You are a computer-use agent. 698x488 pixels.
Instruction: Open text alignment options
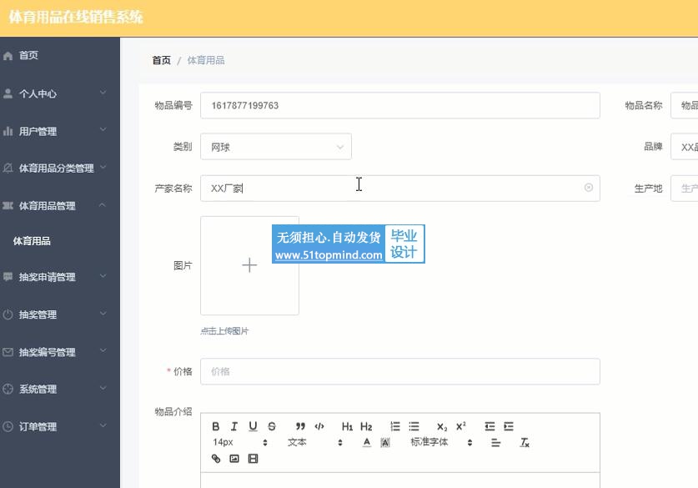[495, 443]
